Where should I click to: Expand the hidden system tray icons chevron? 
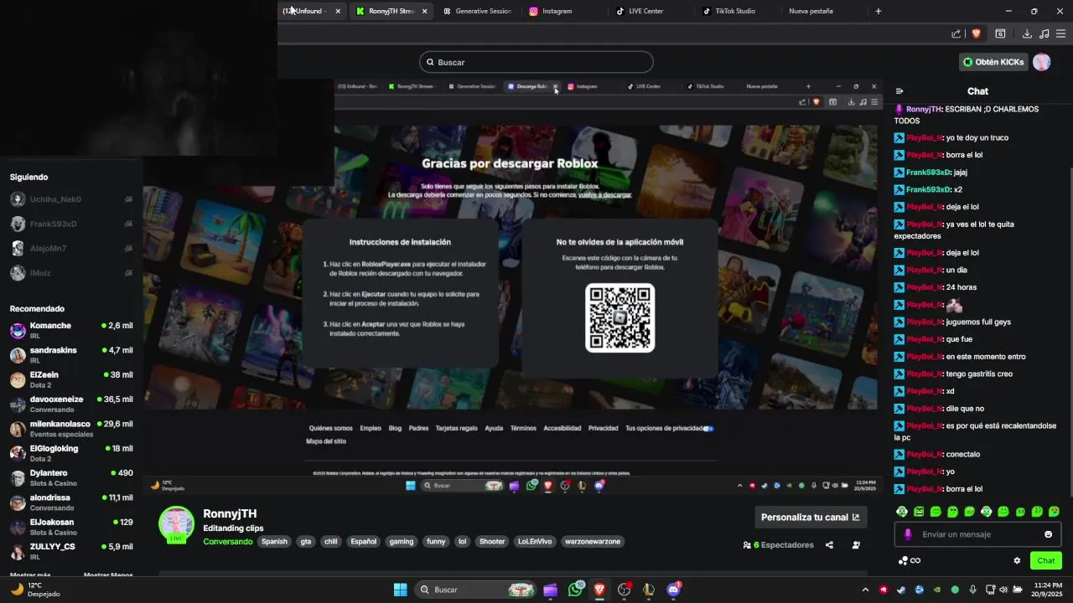[x=866, y=590]
